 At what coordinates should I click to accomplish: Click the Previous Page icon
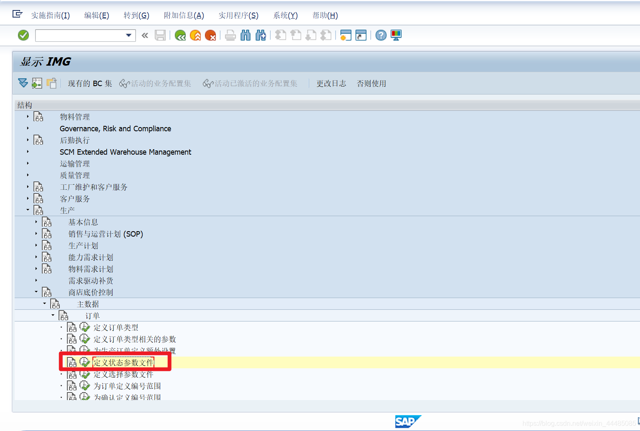(x=296, y=36)
